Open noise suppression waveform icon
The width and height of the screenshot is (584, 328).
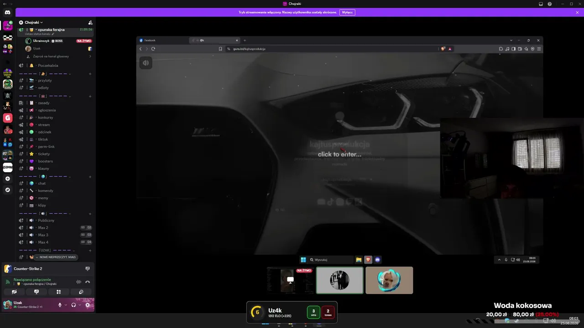coord(78,282)
